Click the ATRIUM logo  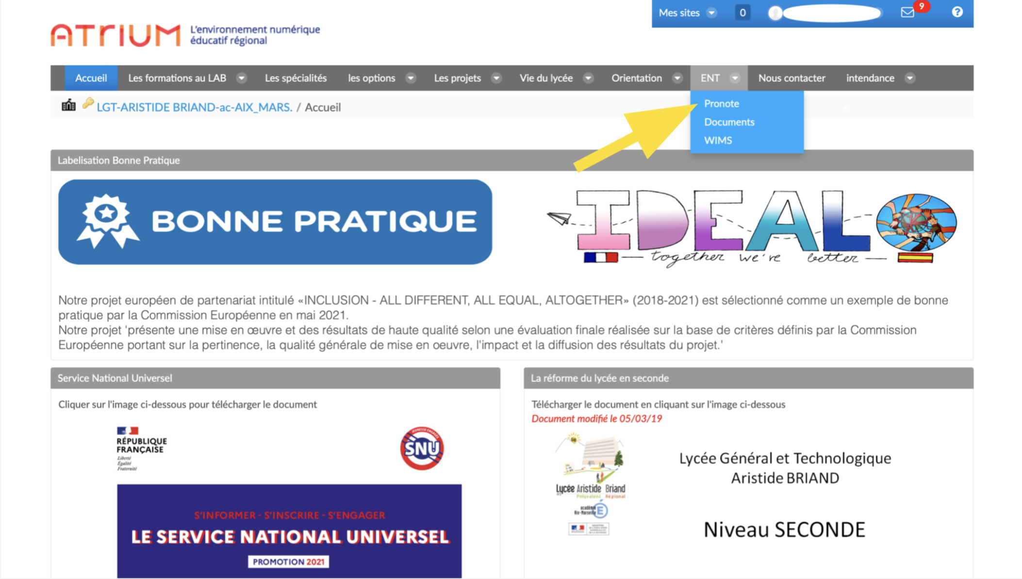(115, 35)
